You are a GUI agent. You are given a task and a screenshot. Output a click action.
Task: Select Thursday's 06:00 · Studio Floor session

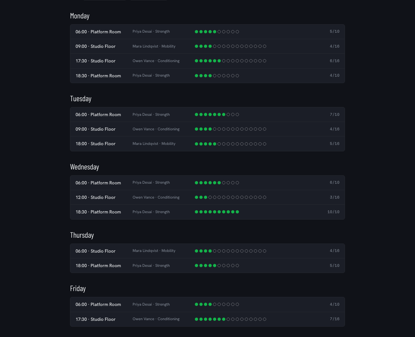pos(207,251)
